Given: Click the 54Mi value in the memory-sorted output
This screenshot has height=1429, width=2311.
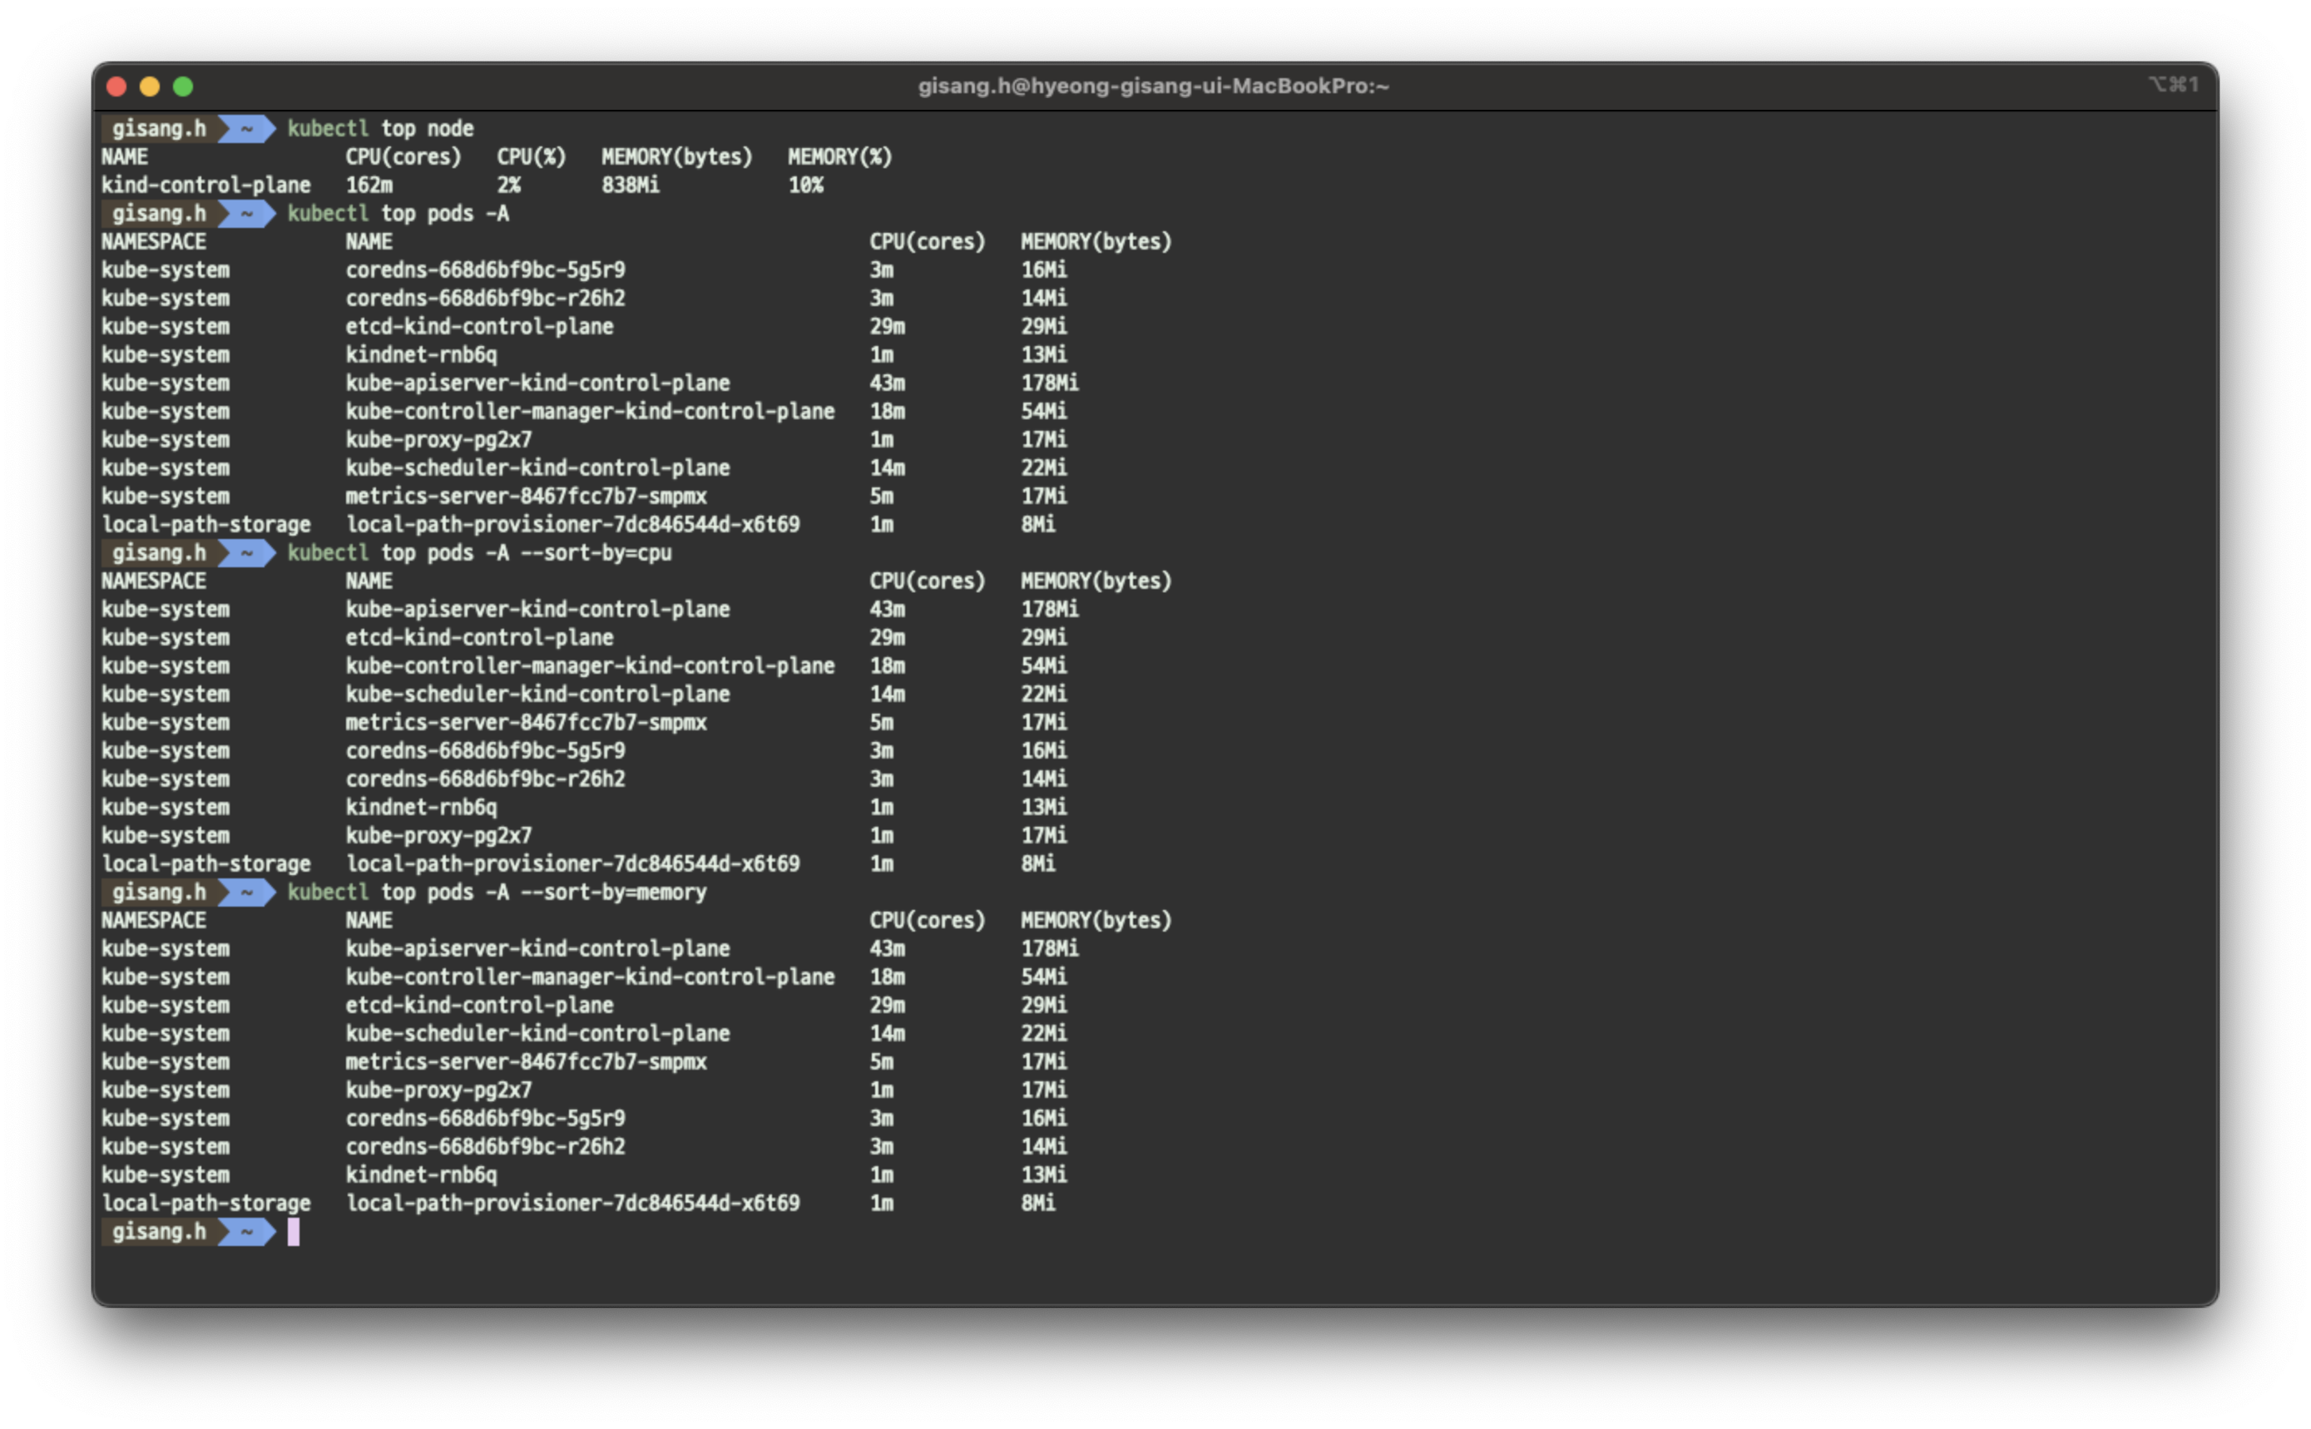Looking at the screenshot, I should [x=1043, y=977].
